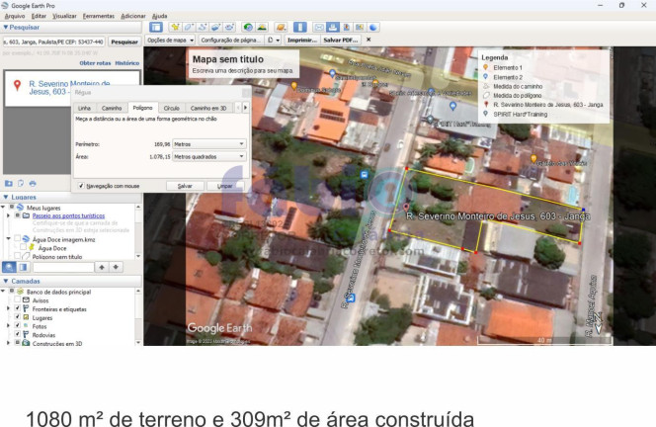Click the address search input field
The height and width of the screenshot is (427, 656).
[x=53, y=42]
